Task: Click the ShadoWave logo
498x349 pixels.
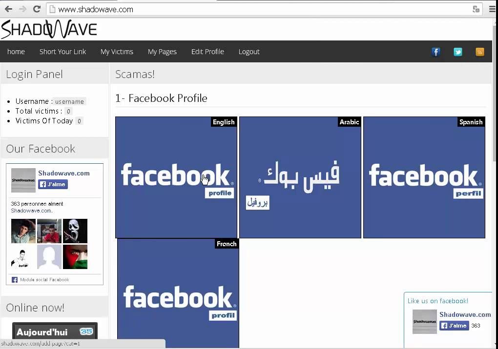Action: pos(49,29)
